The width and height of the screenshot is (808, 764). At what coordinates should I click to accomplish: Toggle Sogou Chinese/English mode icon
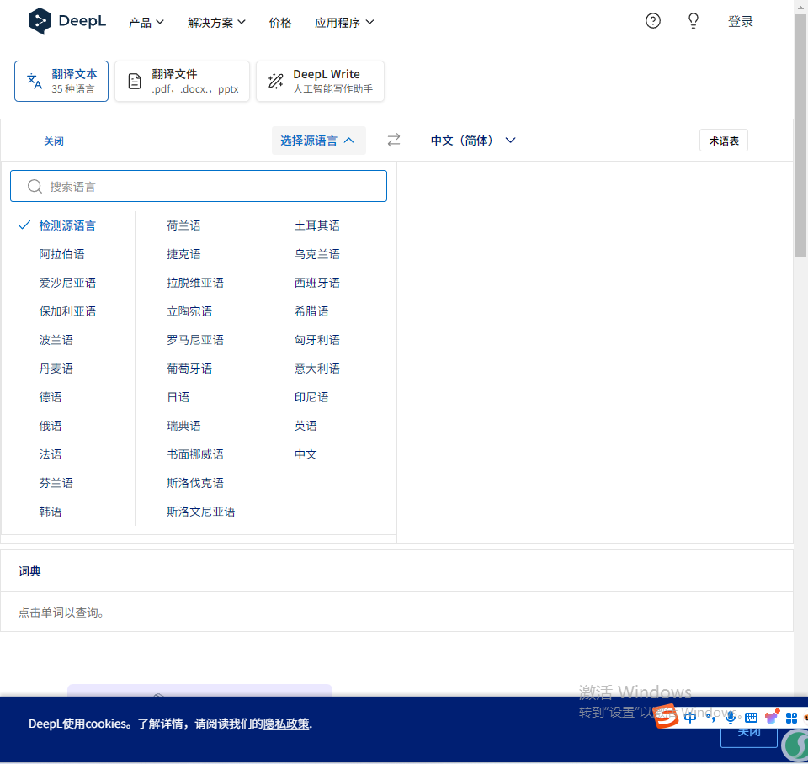(690, 717)
